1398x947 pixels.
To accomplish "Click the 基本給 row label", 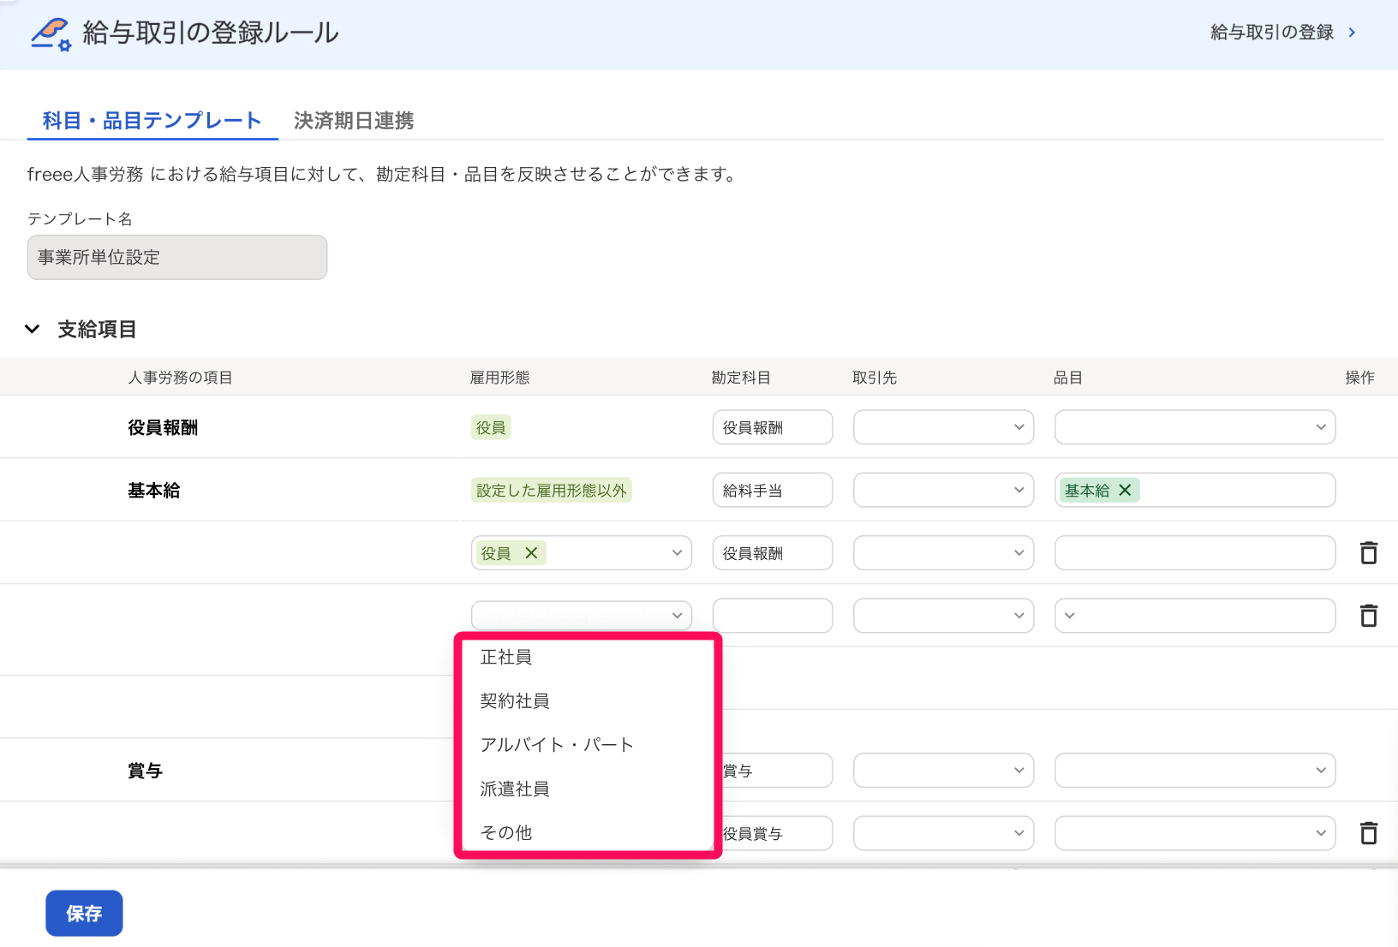I will tap(154, 491).
